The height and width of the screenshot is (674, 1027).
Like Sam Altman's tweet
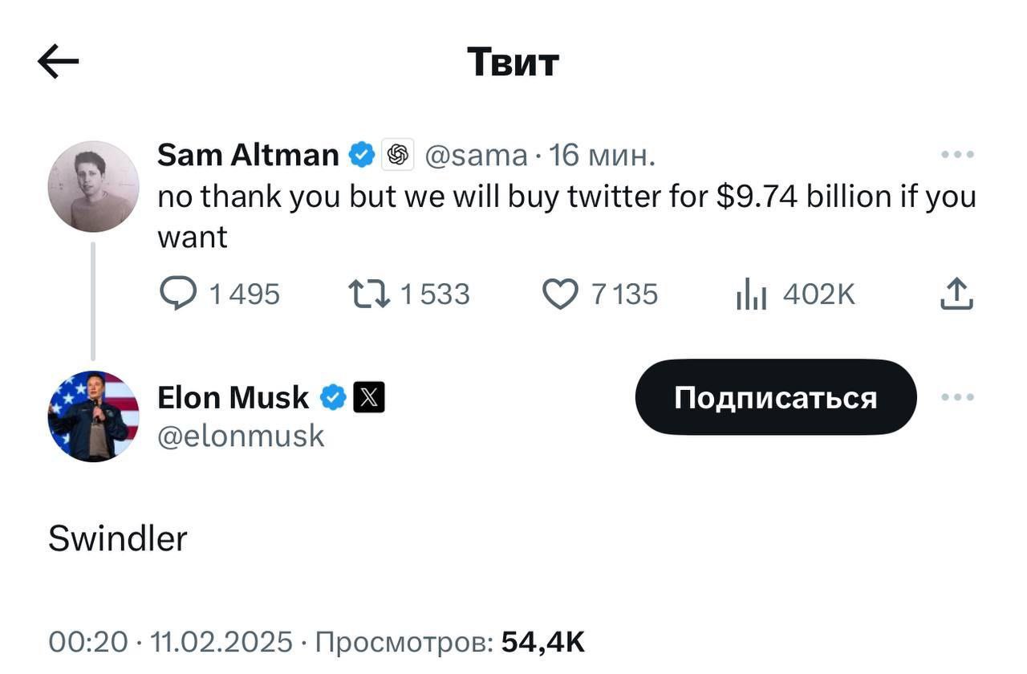(559, 294)
